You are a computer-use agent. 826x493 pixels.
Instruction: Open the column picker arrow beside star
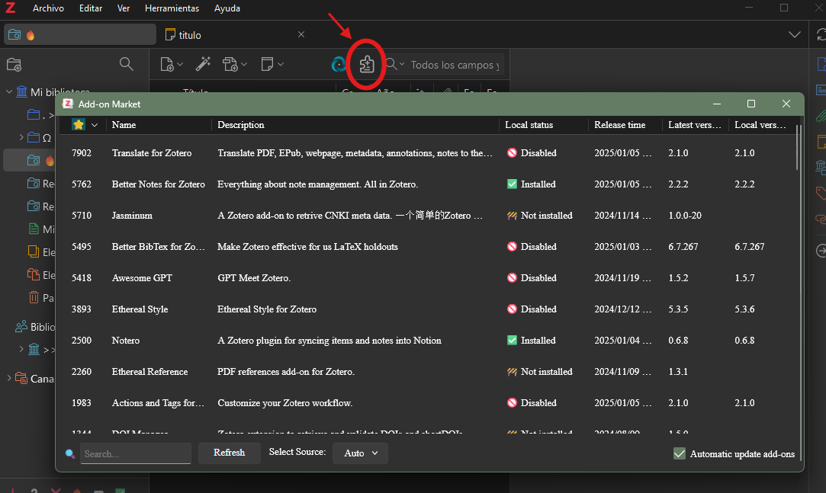coord(95,125)
